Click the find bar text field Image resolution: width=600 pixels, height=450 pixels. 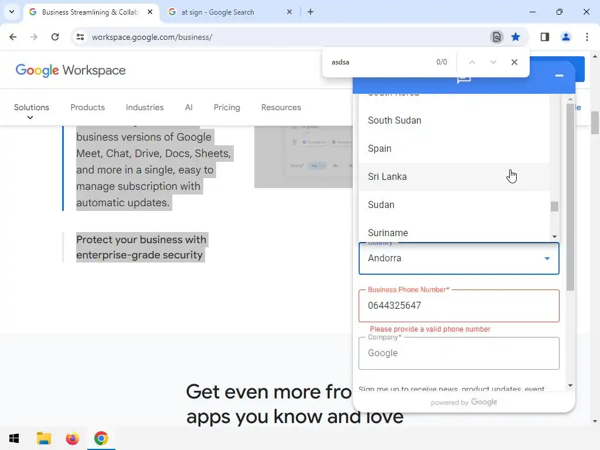click(379, 62)
